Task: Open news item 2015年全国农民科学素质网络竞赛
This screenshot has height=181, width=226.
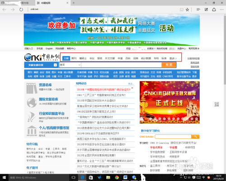Action: 96,155
